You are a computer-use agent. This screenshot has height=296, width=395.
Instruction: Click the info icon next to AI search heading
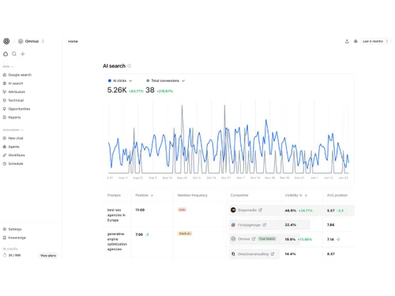[x=130, y=66]
